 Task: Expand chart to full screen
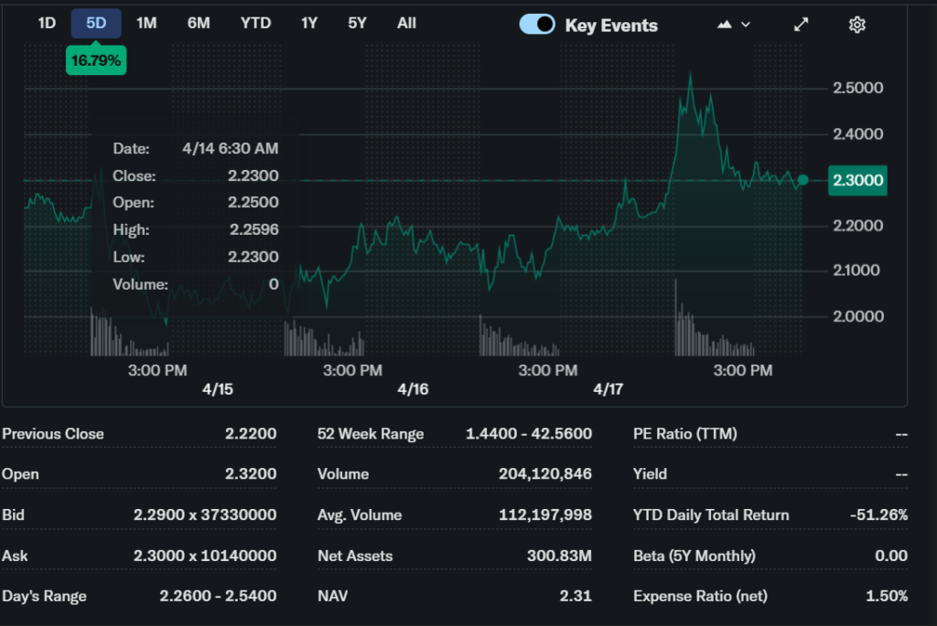[801, 25]
